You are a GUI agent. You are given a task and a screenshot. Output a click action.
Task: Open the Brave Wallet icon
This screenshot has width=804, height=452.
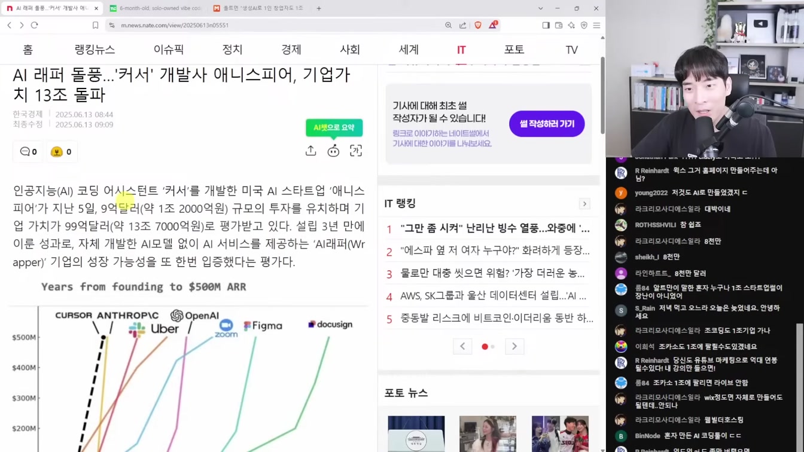coord(559,25)
